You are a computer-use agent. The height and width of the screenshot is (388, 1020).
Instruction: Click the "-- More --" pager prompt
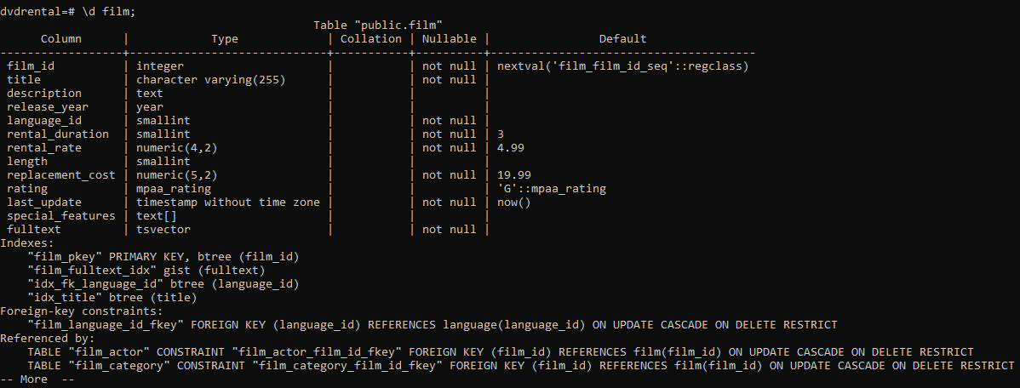(37, 379)
